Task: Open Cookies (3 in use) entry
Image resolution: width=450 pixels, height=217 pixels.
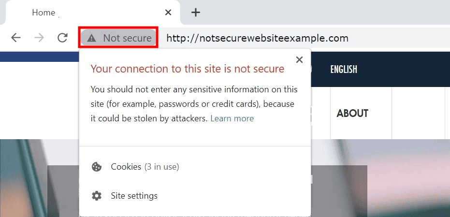Action: [x=145, y=167]
